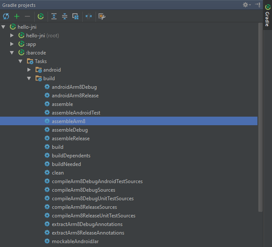272x247 pixels.
Task: Click the Collapse All toolbar icon
Action: pyautogui.click(x=65, y=16)
